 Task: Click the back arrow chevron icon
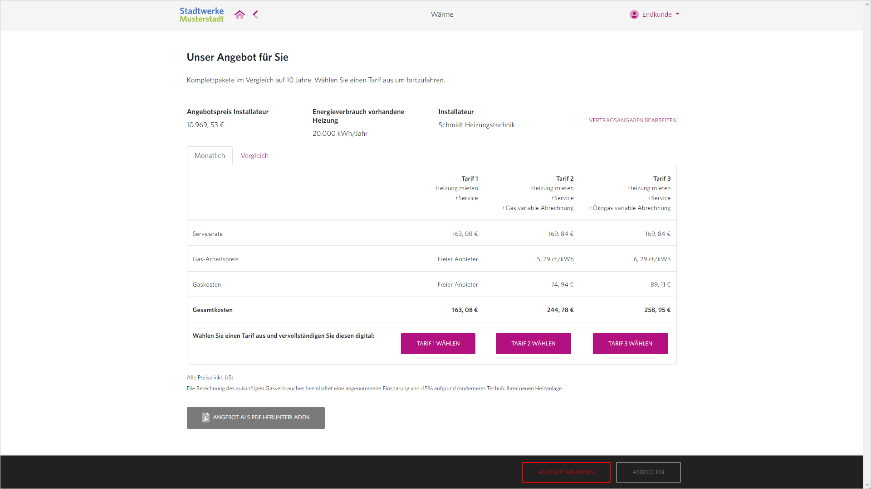(x=255, y=14)
